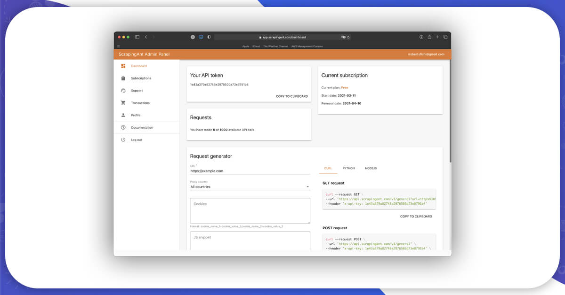The width and height of the screenshot is (565, 295).
Task: Click the Start date 2021-03-11 text
Action: pyautogui.click(x=339, y=95)
